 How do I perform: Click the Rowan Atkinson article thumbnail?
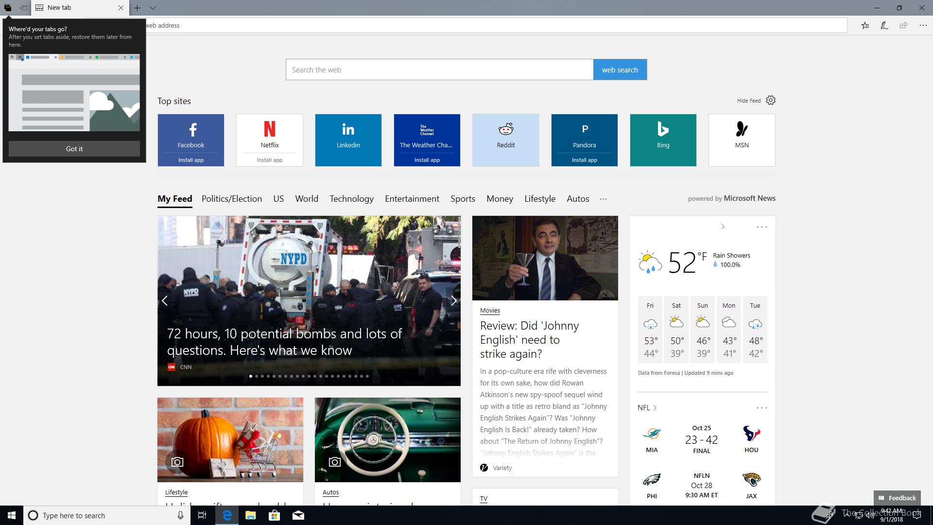point(545,258)
